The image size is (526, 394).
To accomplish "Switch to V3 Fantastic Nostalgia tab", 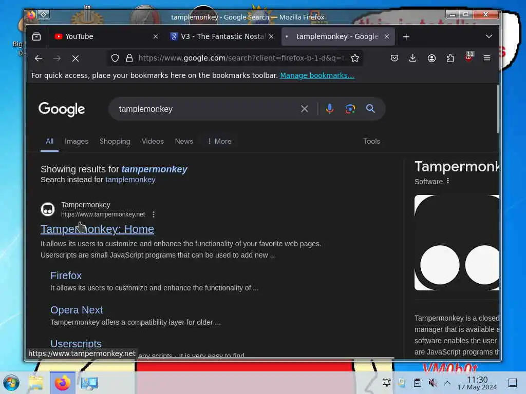I will click(x=221, y=36).
